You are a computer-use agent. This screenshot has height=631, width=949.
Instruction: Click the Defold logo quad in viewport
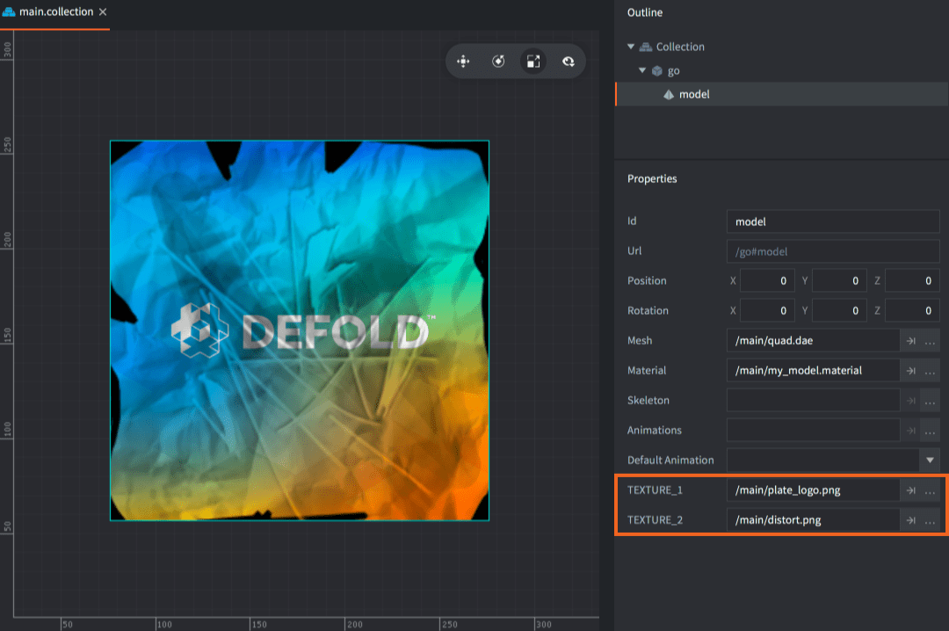tap(299, 330)
